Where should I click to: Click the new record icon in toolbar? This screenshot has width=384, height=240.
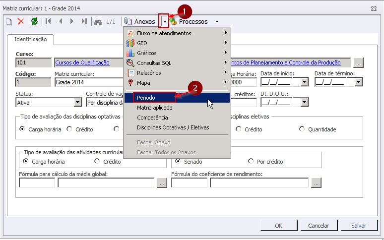(x=8, y=21)
